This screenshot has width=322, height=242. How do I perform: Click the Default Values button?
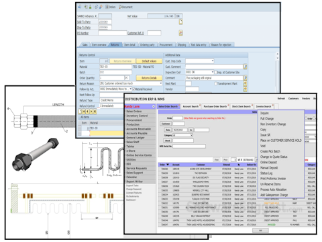149,61
